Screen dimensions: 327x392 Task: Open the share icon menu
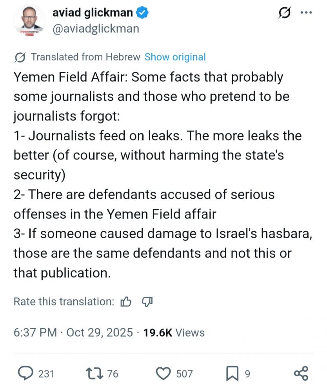click(x=301, y=373)
